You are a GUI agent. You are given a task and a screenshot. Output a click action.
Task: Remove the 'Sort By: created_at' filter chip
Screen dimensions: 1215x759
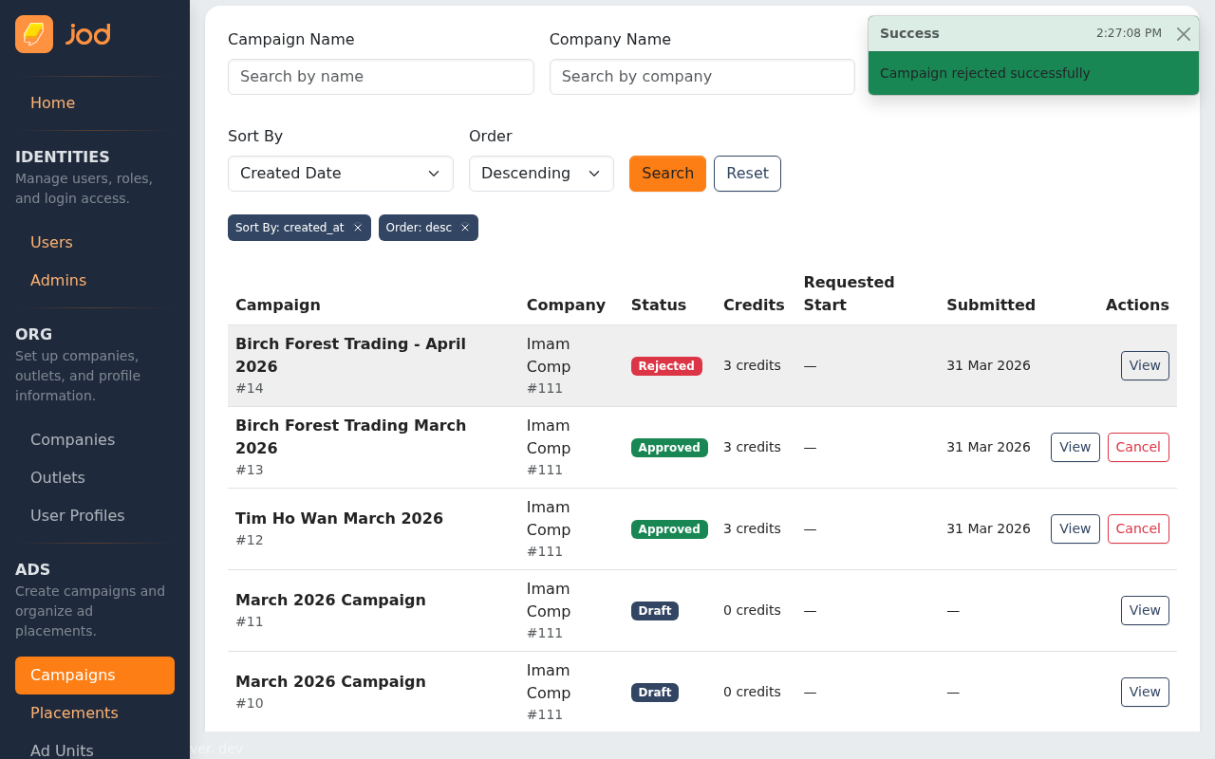click(x=357, y=228)
